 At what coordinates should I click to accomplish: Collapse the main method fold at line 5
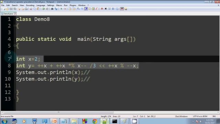point(14,45)
